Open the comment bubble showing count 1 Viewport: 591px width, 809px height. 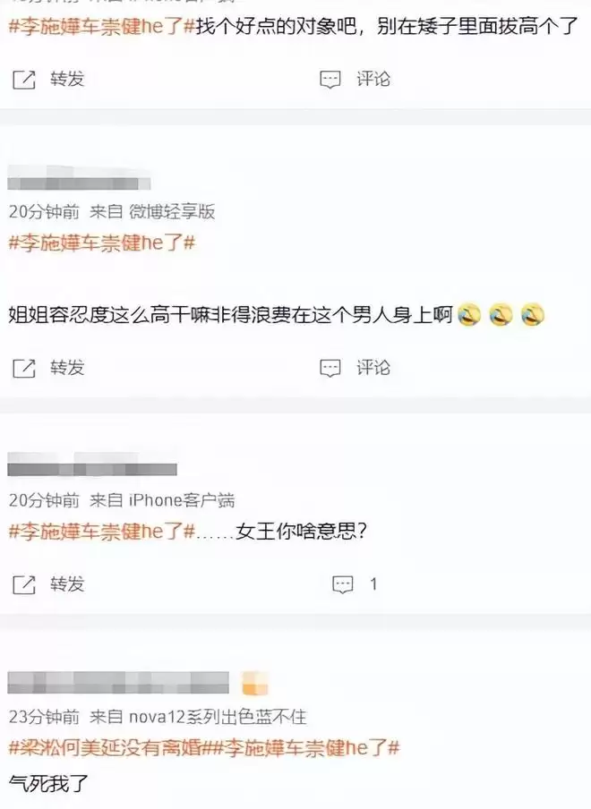[343, 584]
